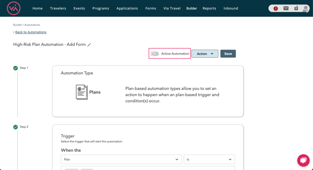
Task: Click the calendar download icon in header
Action: tap(296, 8)
